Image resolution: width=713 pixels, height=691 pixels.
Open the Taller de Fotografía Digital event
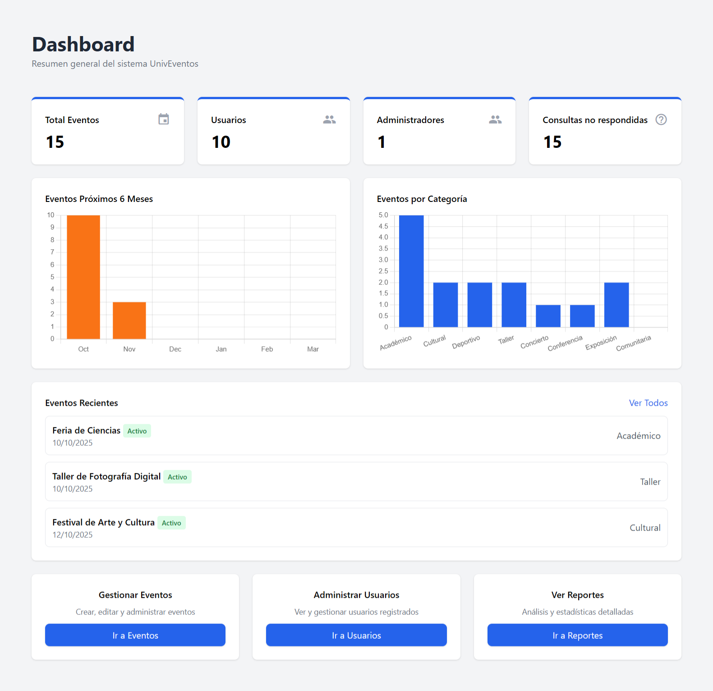tap(356, 482)
